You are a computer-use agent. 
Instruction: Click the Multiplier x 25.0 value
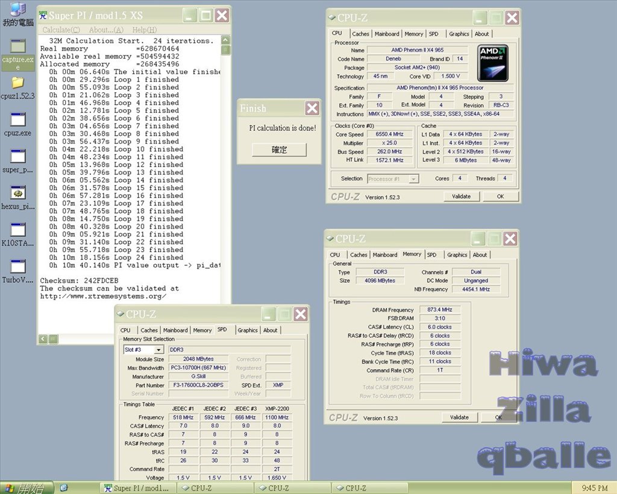coord(389,143)
